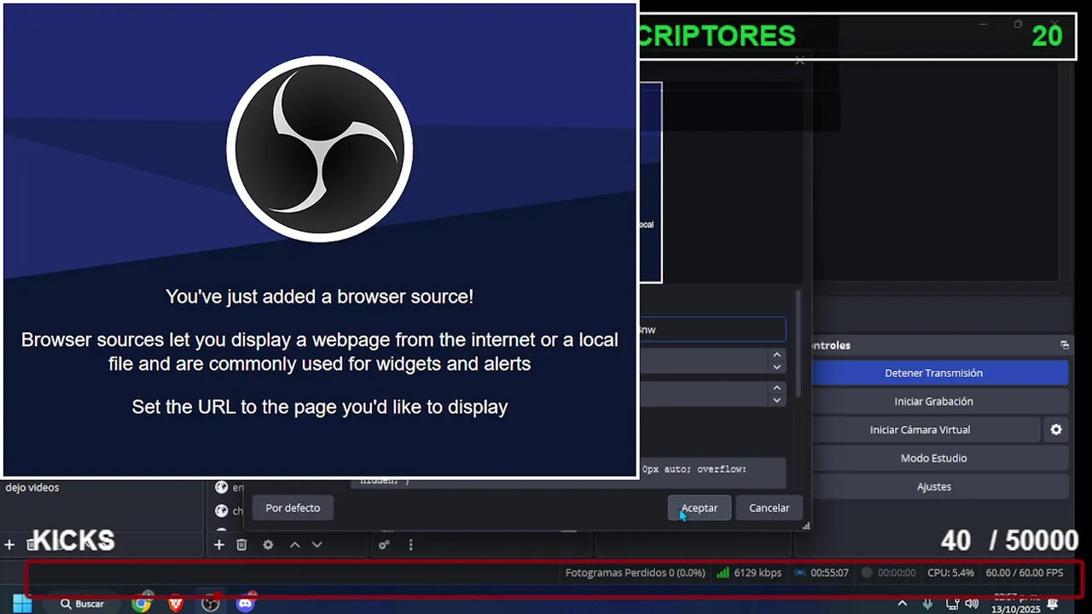Image resolution: width=1092 pixels, height=614 pixels.
Task: Click the properties dialog vertical scrollbar
Action: pos(799,344)
